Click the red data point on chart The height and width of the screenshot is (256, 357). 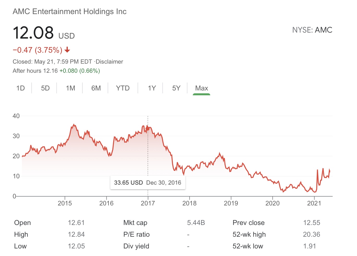pyautogui.click(x=148, y=129)
